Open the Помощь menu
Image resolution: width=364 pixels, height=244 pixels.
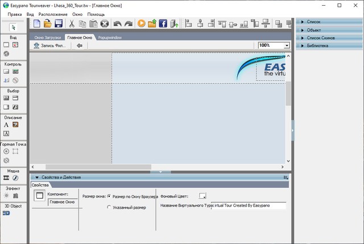(x=96, y=14)
